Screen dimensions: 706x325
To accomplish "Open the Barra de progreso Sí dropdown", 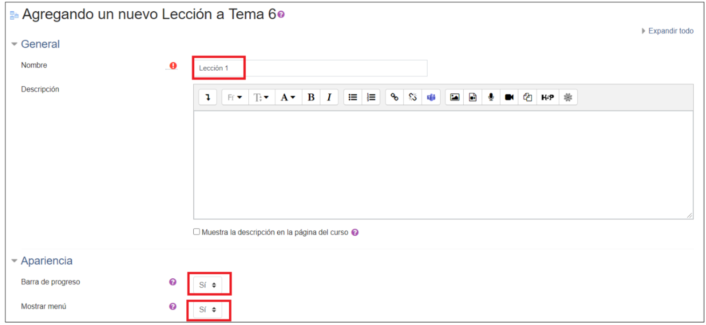I will click(x=208, y=285).
